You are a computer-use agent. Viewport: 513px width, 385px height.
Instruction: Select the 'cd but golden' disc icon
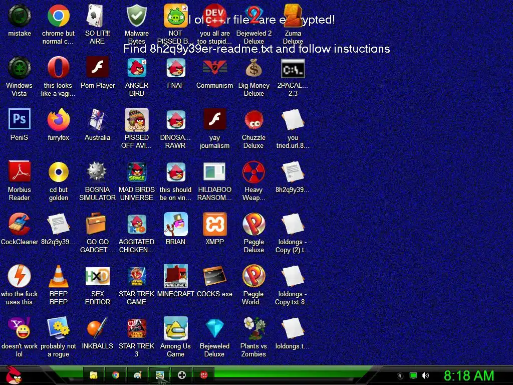pyautogui.click(x=58, y=172)
